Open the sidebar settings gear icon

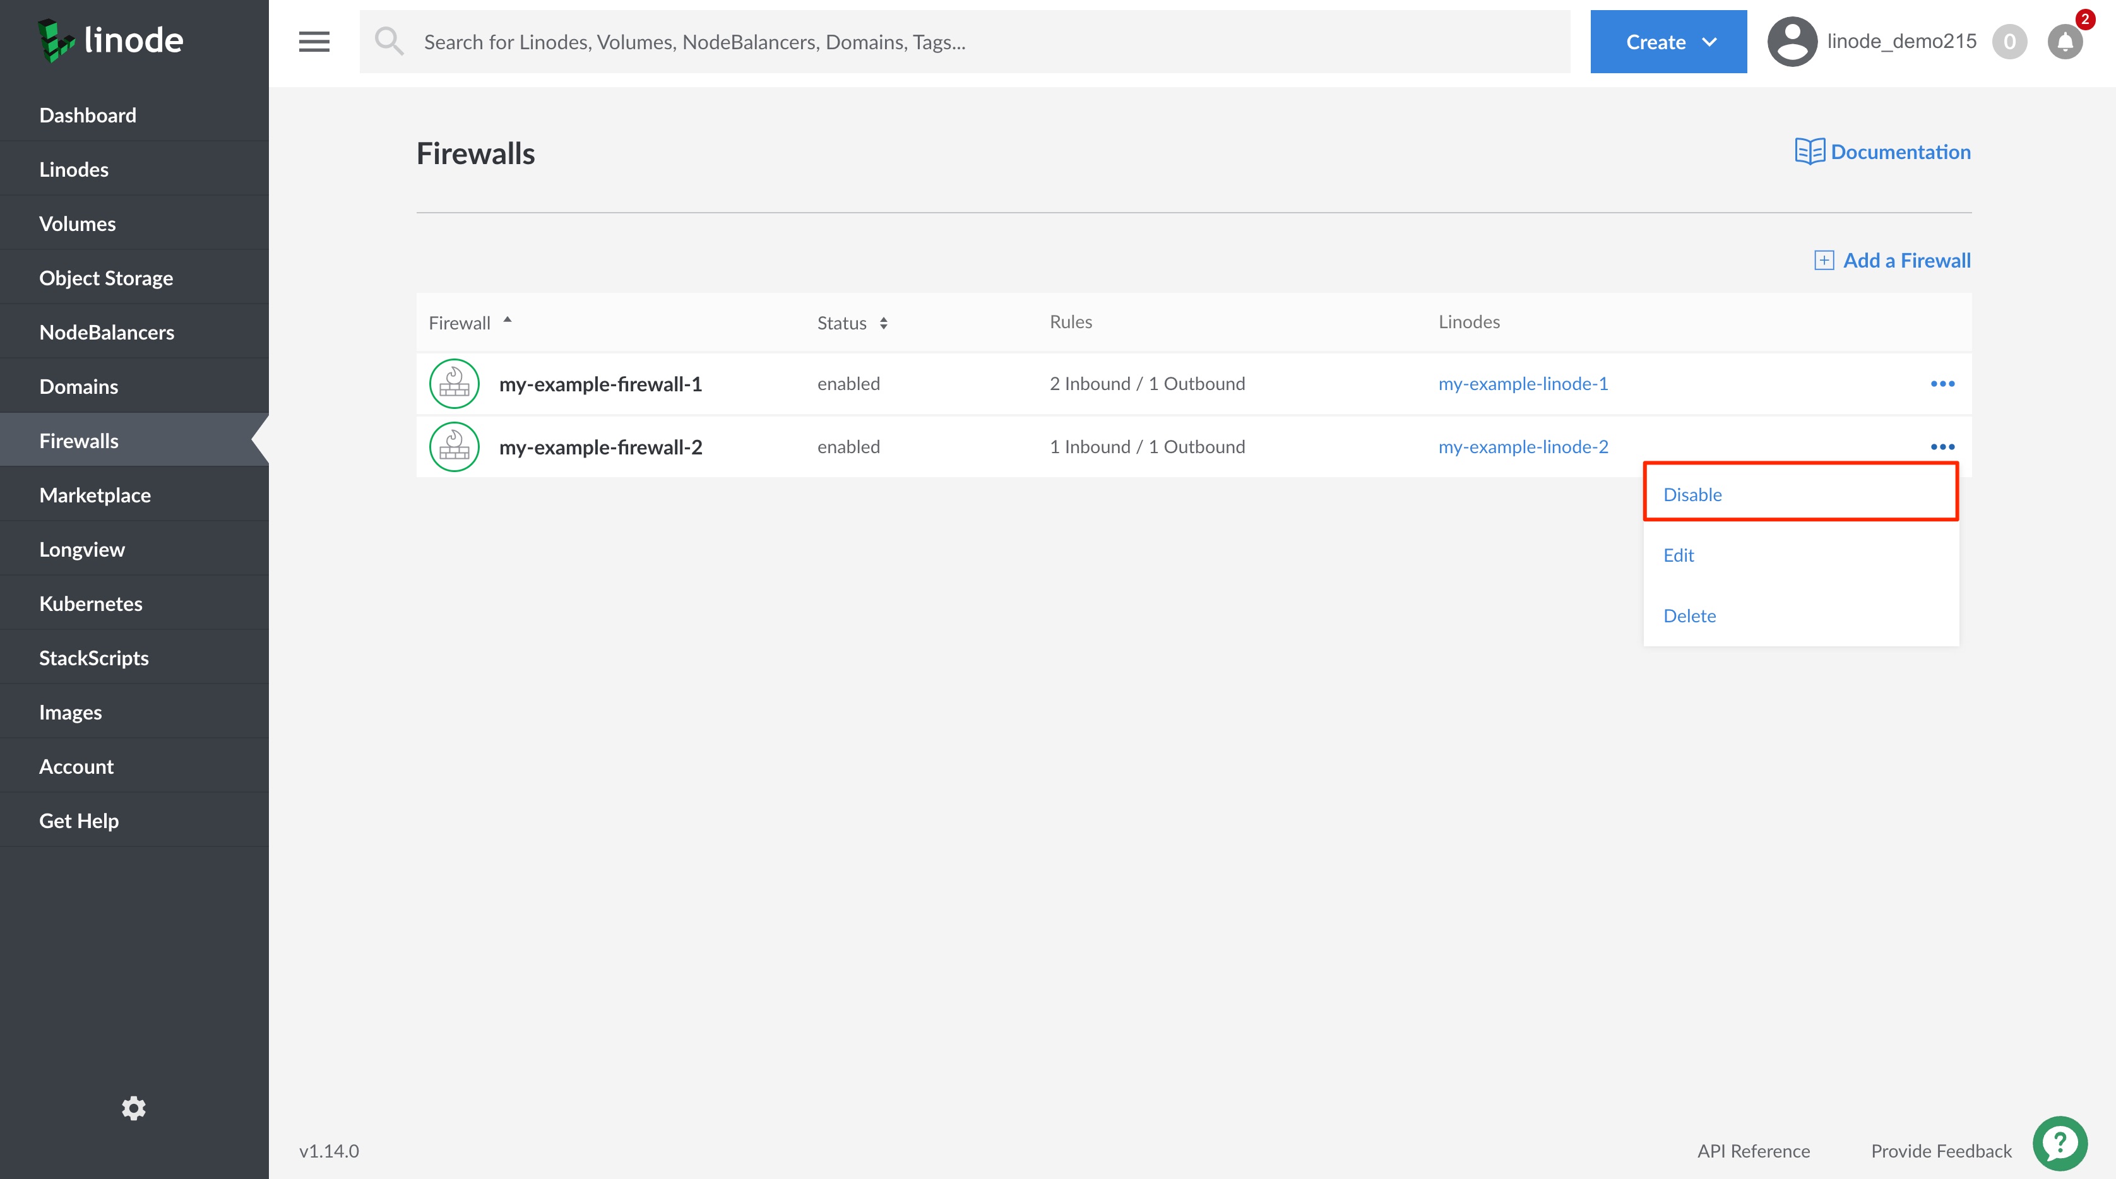coord(134,1108)
